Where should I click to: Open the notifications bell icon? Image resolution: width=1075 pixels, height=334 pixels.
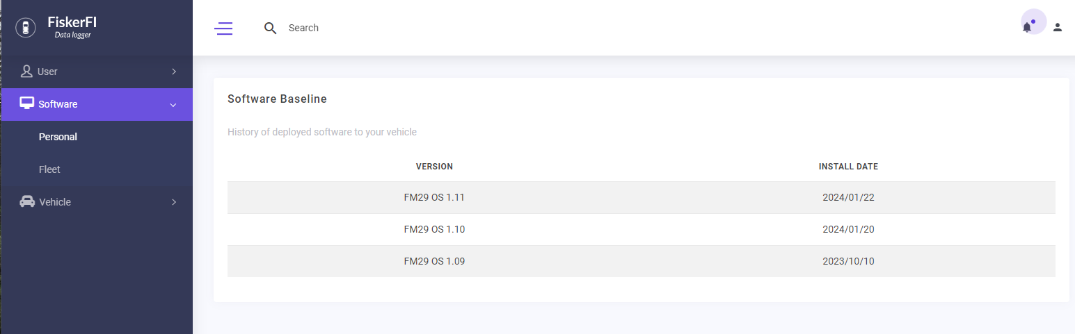(x=1027, y=27)
